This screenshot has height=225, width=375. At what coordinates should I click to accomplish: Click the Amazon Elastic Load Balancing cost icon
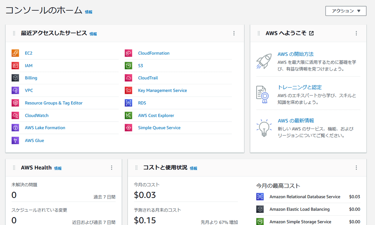[260, 209]
